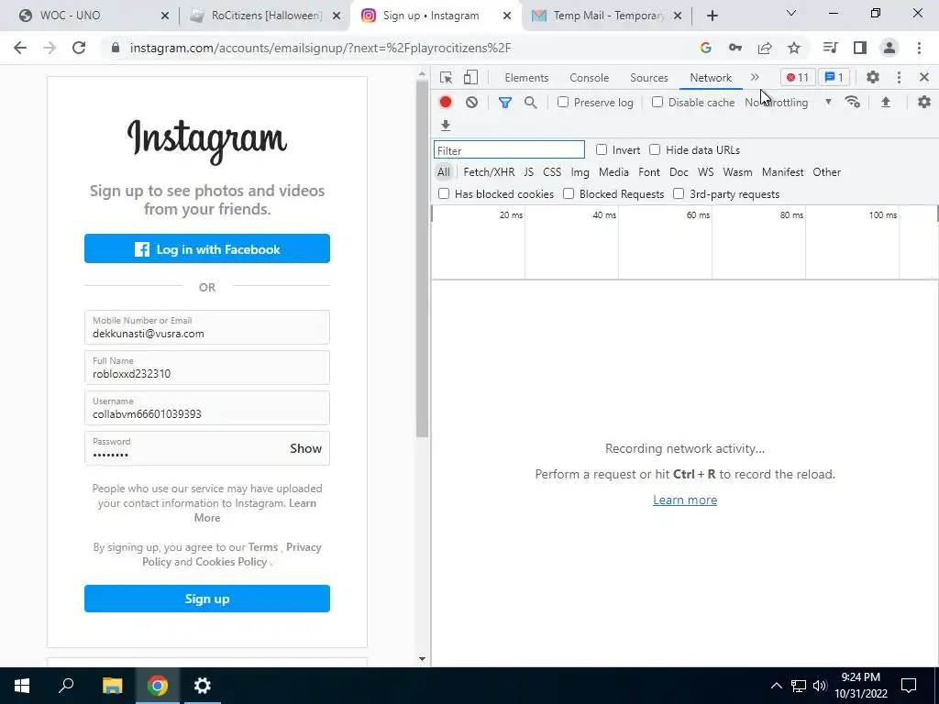This screenshot has height=704, width=939.
Task: Switch to Sources tab
Action: [649, 78]
